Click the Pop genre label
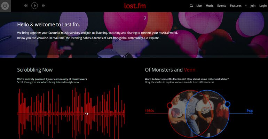The image size is (268, 139). [x=250, y=111]
